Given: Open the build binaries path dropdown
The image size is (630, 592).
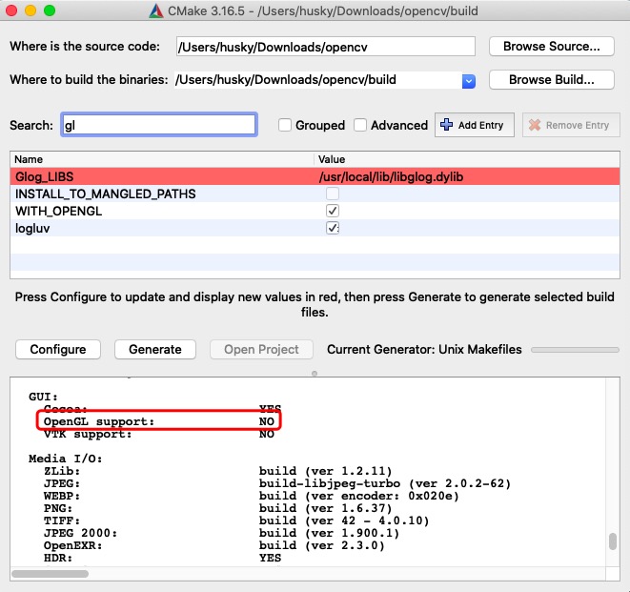Looking at the screenshot, I should [x=469, y=81].
